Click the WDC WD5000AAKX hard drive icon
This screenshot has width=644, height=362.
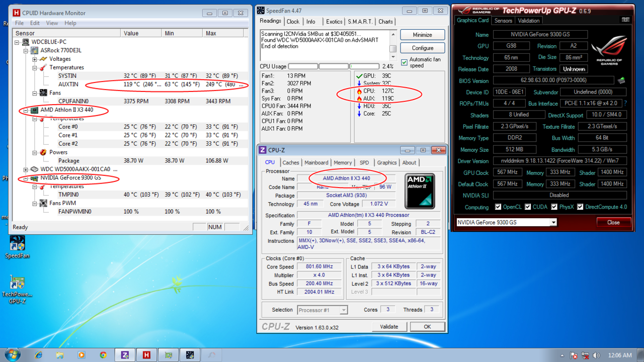click(x=35, y=169)
